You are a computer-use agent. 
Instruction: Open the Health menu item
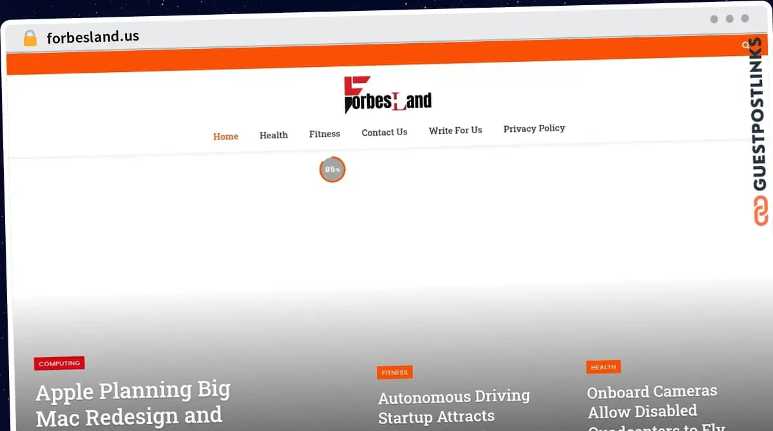[274, 135]
